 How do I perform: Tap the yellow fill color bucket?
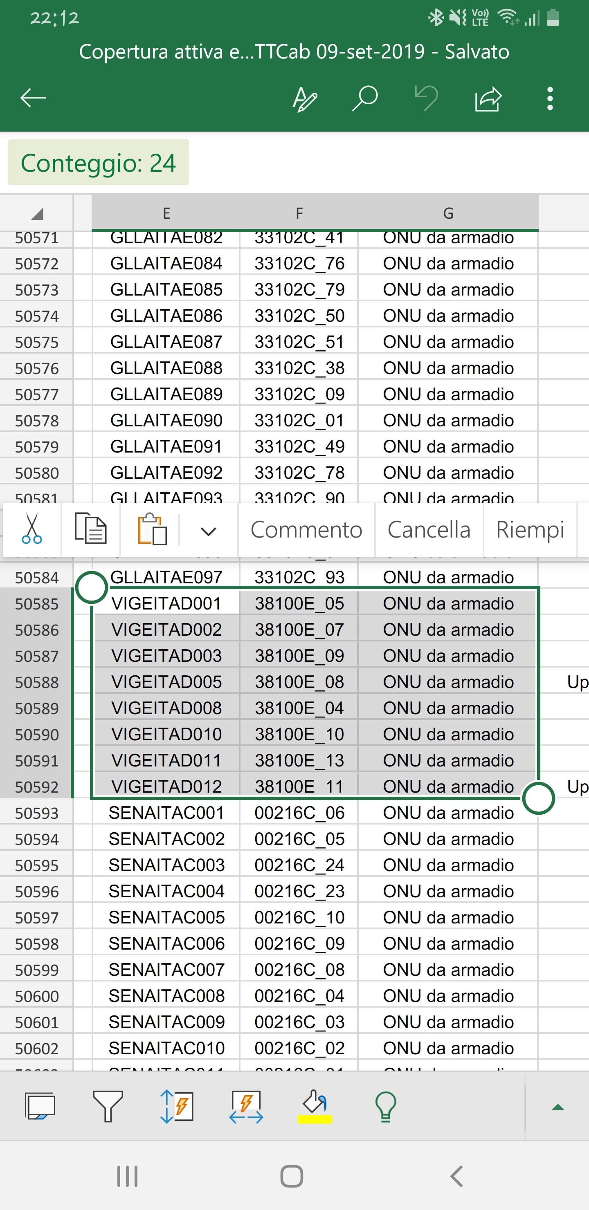(315, 1106)
